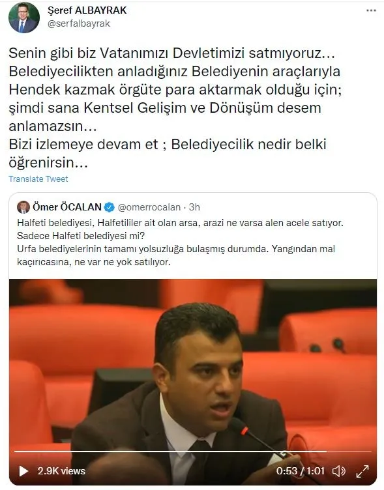This screenshot has height=490, width=384.
Task: Open the @serfalbayrak handle
Action: pos(79,23)
